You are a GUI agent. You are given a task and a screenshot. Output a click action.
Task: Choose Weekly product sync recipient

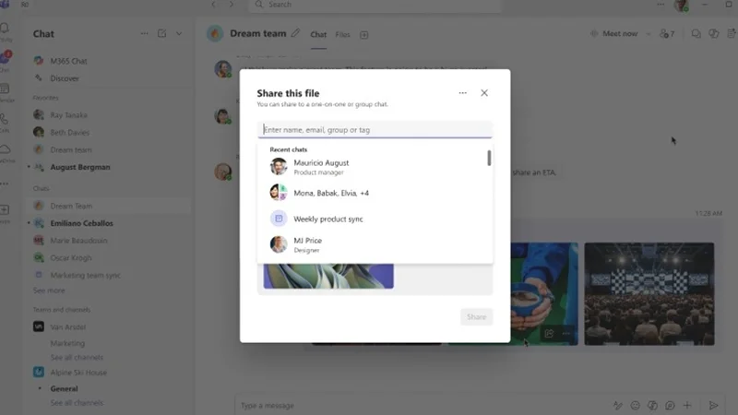coord(375,219)
